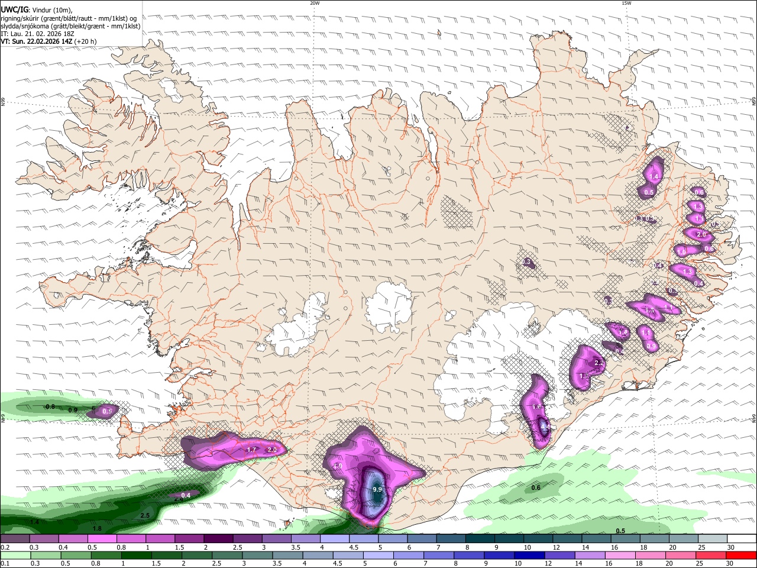The width and height of the screenshot is (757, 568).
Task: Click the 'UWC/IG: Vindur (10m)' title line
Action: point(37,9)
